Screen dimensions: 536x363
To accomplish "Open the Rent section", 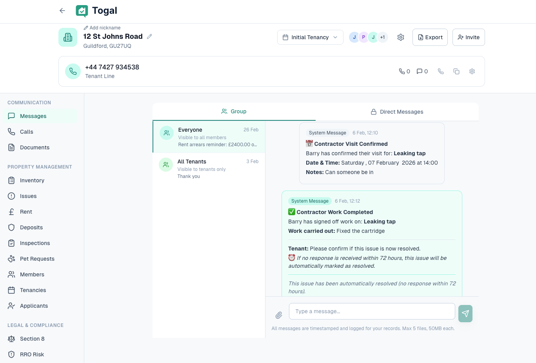I will (x=26, y=211).
